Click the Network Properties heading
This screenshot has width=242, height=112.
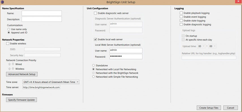coord(13,40)
